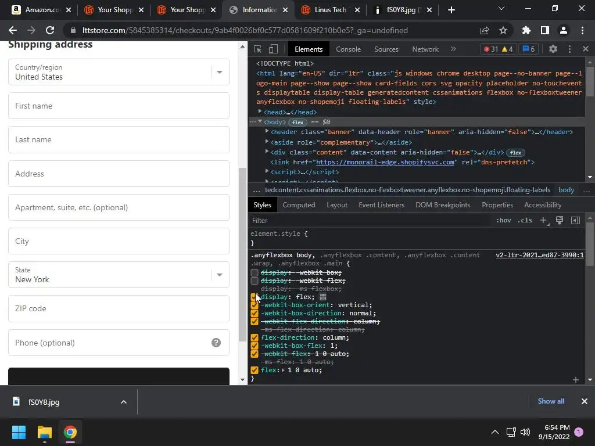Screen dimensions: 595x446
Task: Expand the flex shorthand property triangle
Action: tap(283, 370)
